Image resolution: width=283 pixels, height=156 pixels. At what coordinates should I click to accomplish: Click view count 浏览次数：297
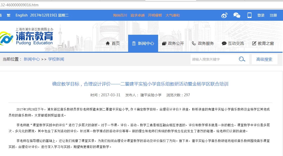(x=178, y=95)
